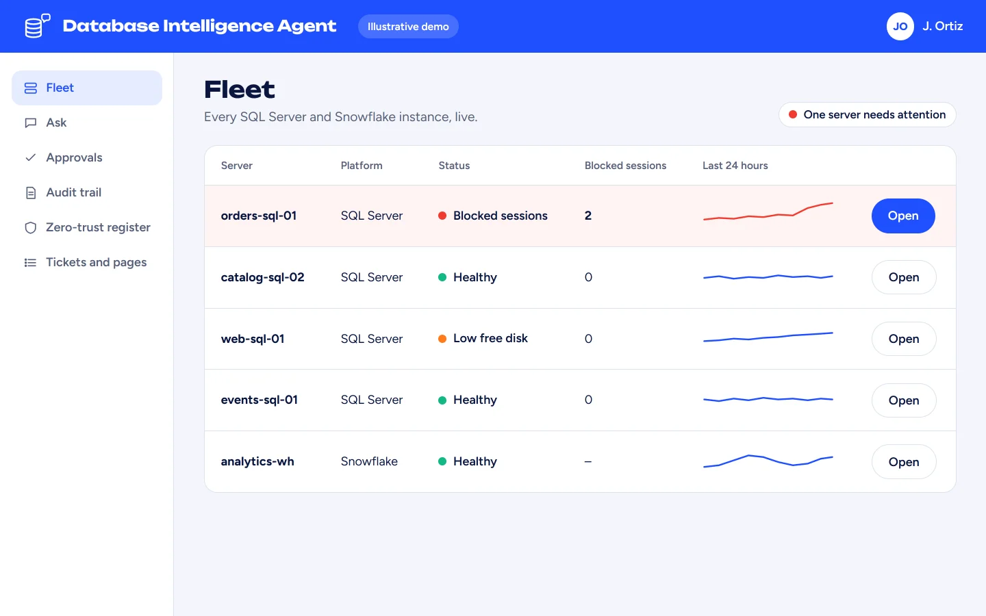Click the Audit trail document icon
The width and height of the screenshot is (986, 616).
point(31,193)
